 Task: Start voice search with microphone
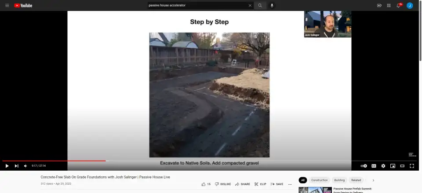[272, 5]
